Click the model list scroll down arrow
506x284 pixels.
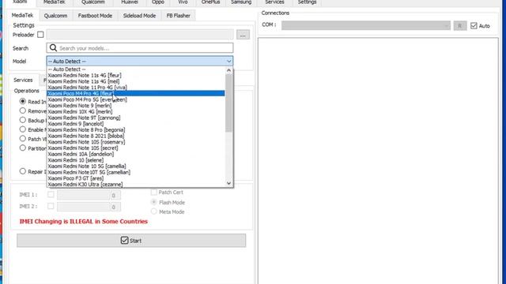pos(228,183)
